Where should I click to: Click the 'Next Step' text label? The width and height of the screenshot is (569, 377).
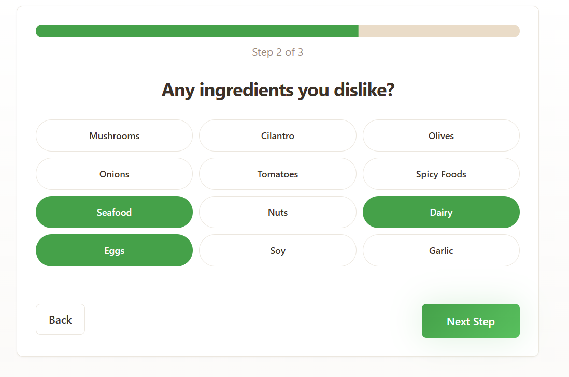click(x=471, y=321)
